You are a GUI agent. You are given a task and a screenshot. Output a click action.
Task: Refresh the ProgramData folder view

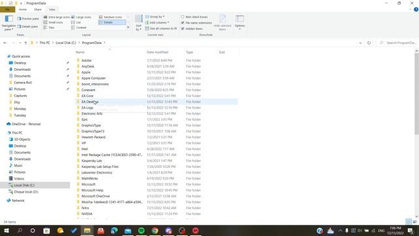(369, 43)
